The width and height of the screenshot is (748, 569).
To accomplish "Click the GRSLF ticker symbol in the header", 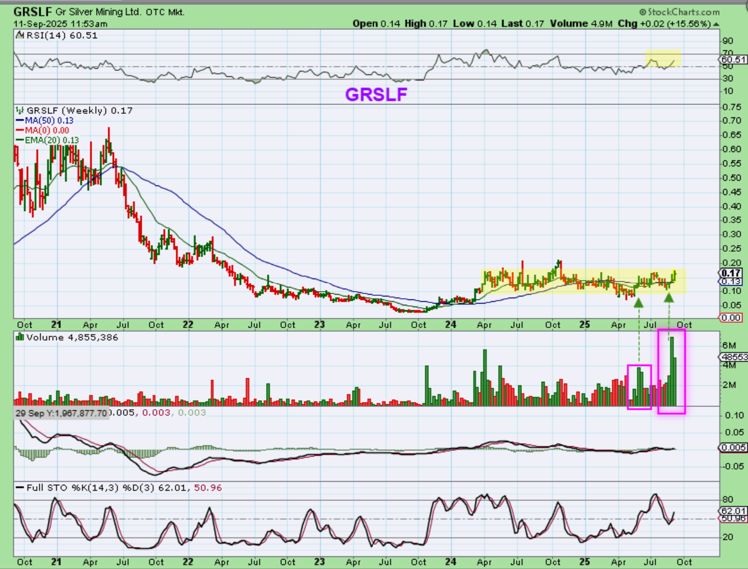I will coord(33,11).
